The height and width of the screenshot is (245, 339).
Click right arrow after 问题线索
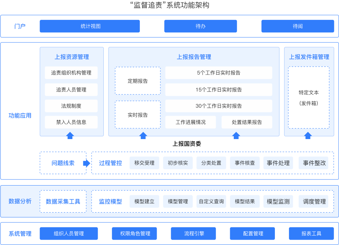click(86, 163)
